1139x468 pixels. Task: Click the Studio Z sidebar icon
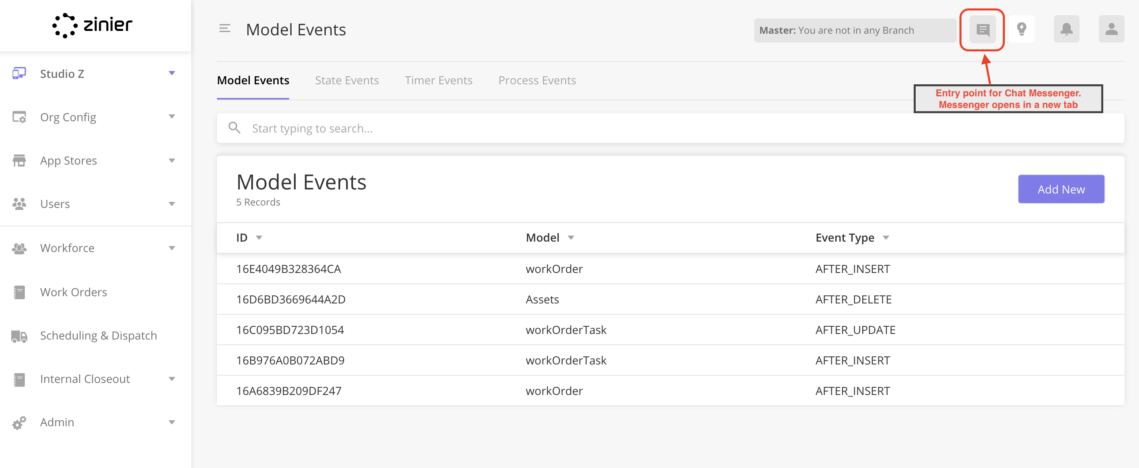pyautogui.click(x=19, y=73)
